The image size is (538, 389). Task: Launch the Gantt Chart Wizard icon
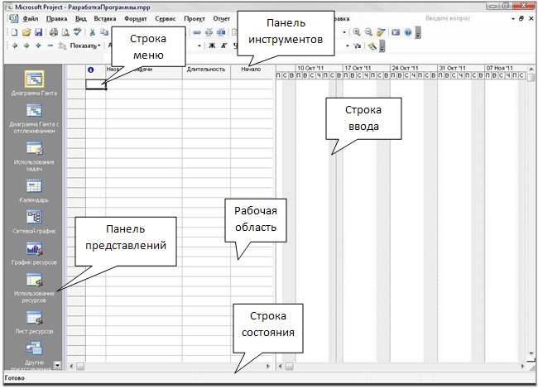click(372, 46)
